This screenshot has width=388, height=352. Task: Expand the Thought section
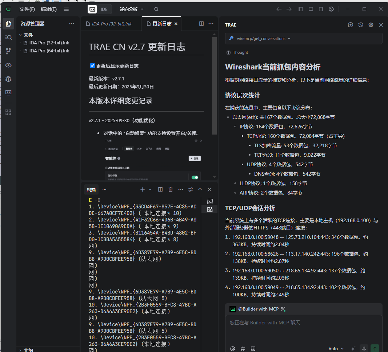click(237, 52)
